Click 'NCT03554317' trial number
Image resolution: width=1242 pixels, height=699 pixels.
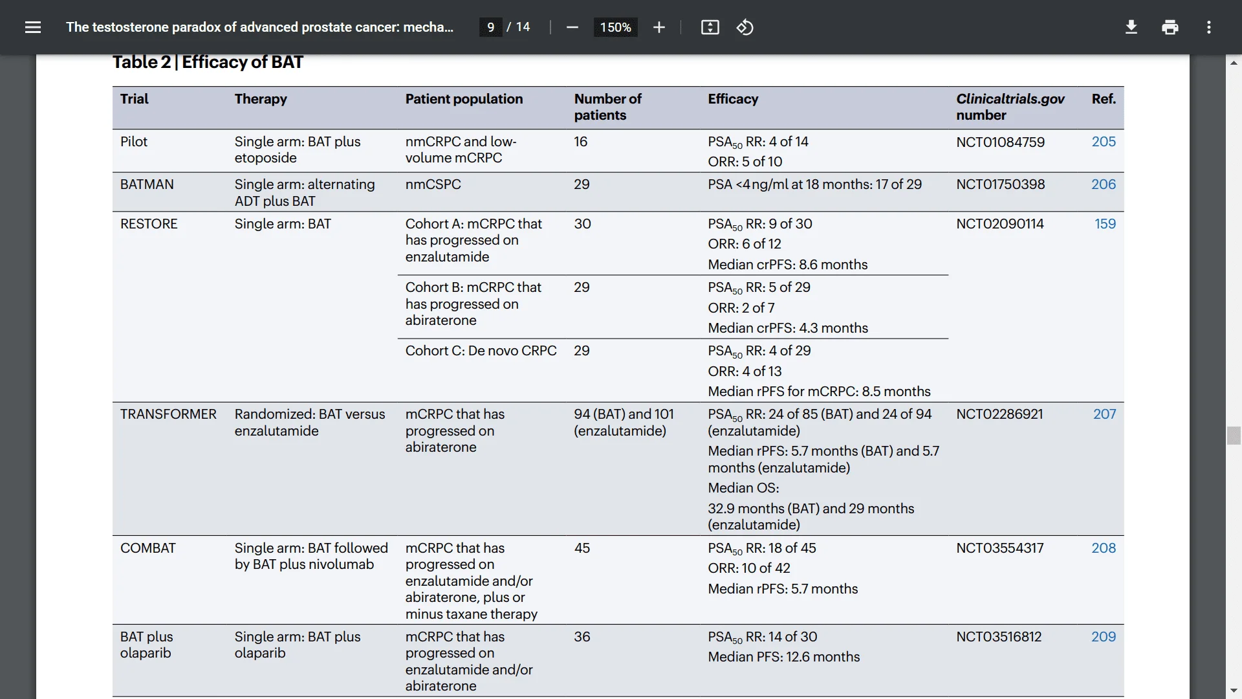click(1000, 548)
